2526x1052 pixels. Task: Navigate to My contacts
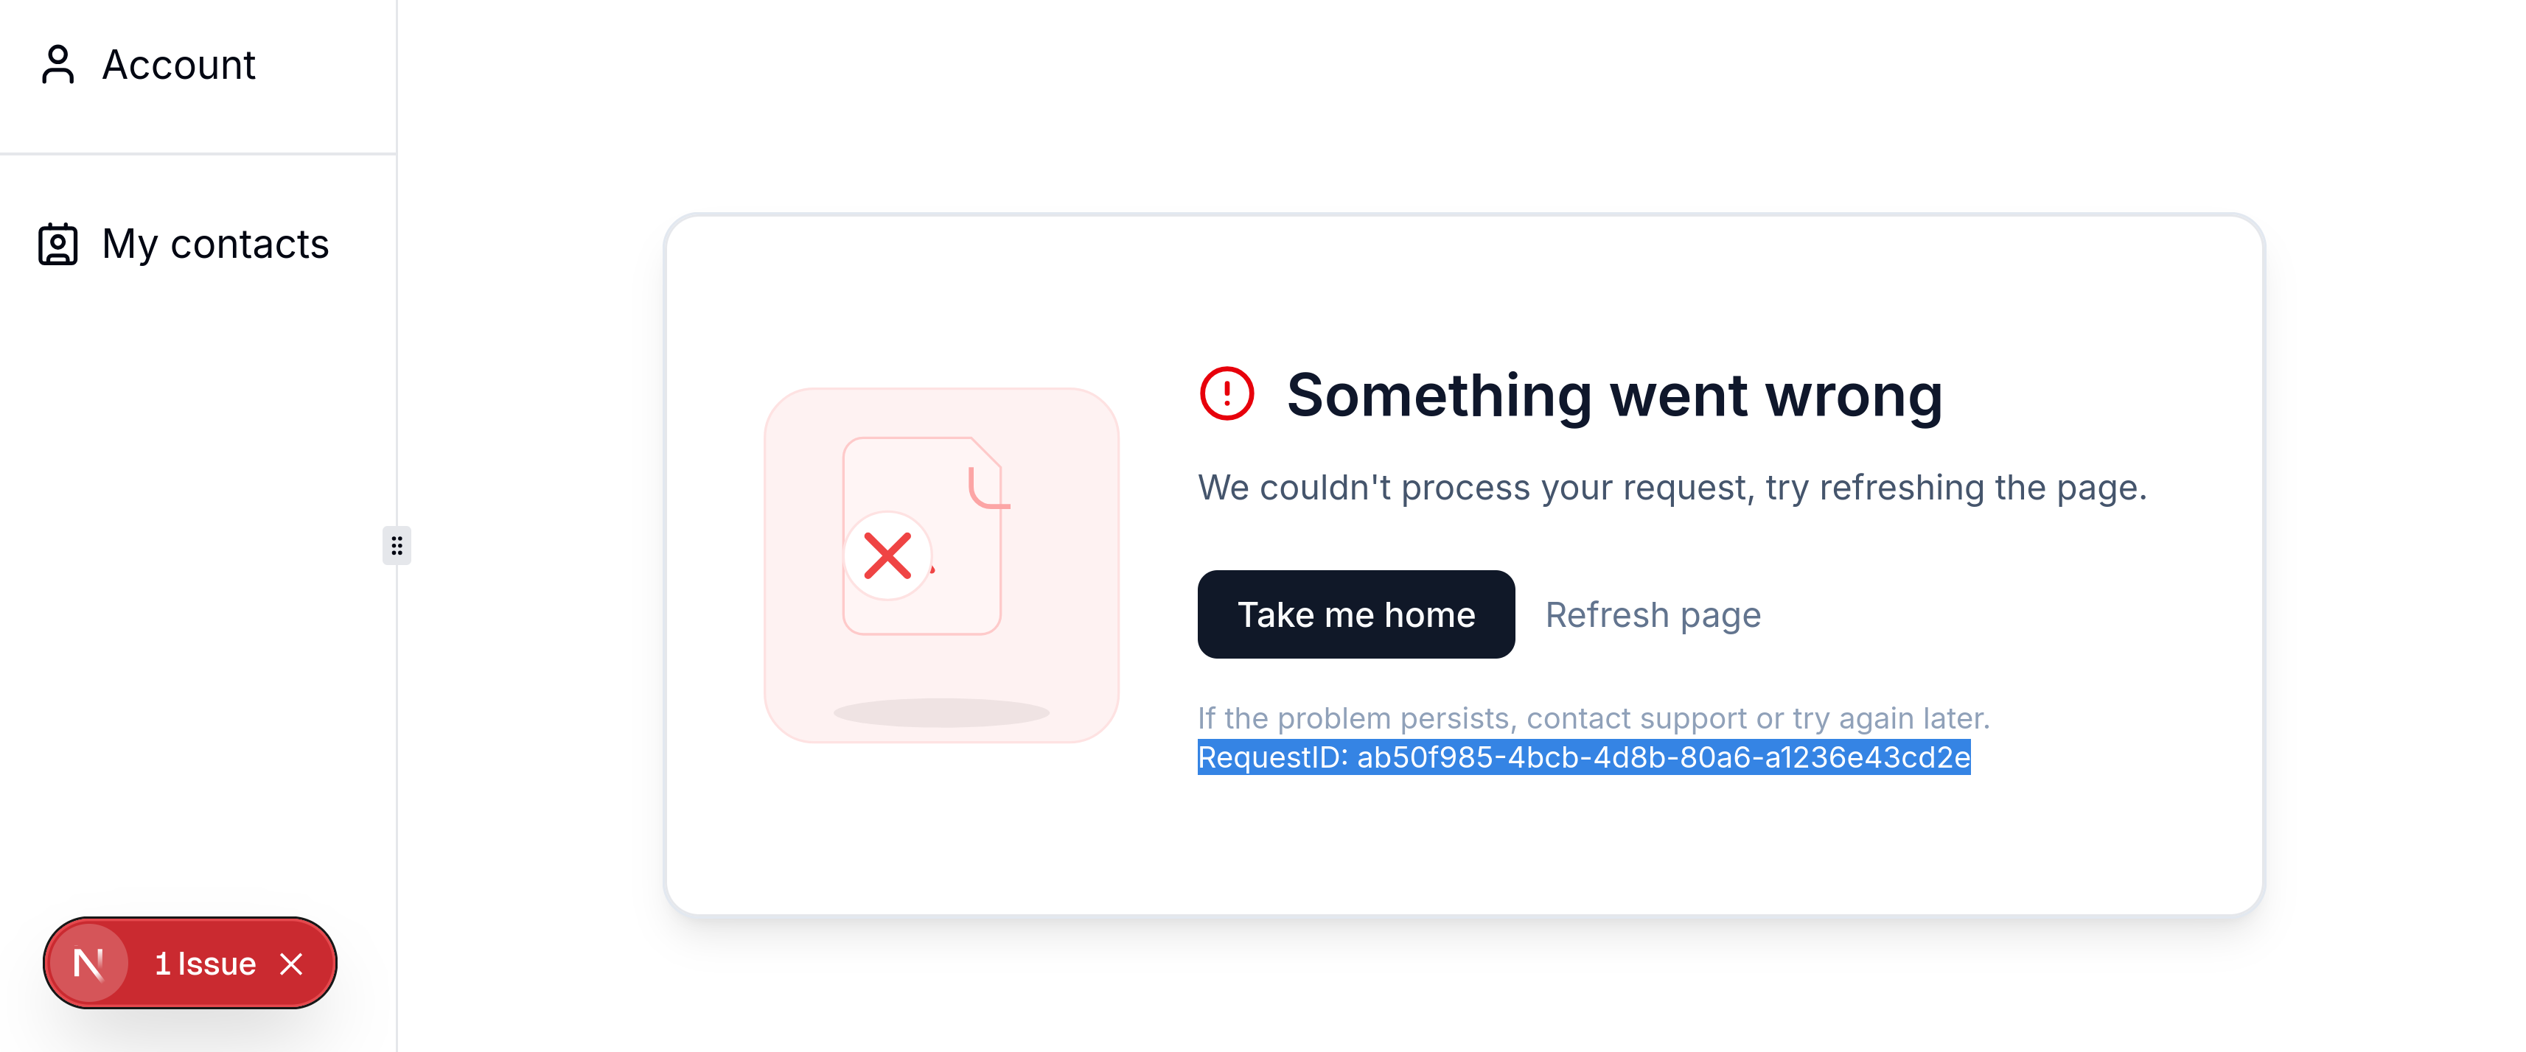[x=214, y=244]
